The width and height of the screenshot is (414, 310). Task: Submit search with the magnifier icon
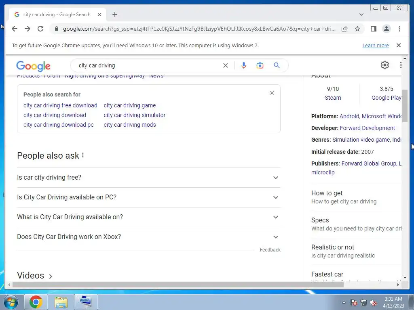click(x=277, y=65)
